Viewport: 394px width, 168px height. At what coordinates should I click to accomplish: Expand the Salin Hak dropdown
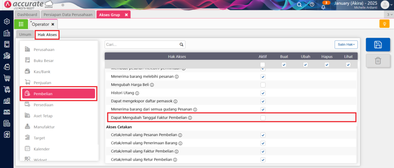pos(346,44)
